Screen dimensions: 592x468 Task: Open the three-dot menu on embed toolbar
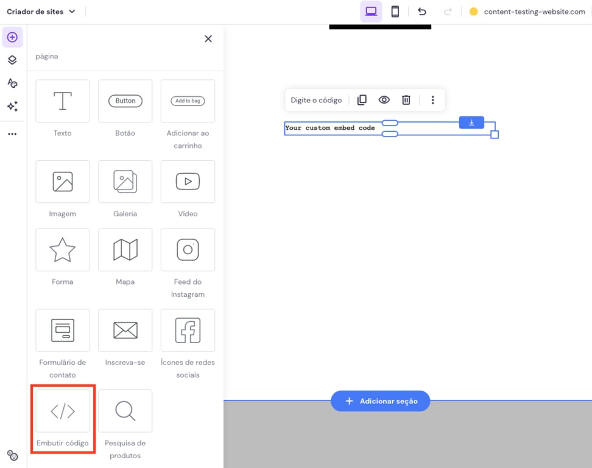pos(432,100)
